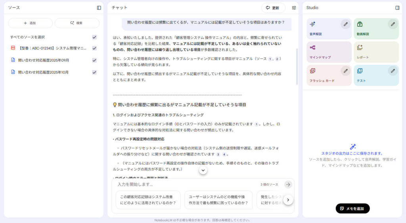This screenshot has height=223, width=406.
Task: Uncheck the システム管理マニュアル PDF source
Action: 94,48
